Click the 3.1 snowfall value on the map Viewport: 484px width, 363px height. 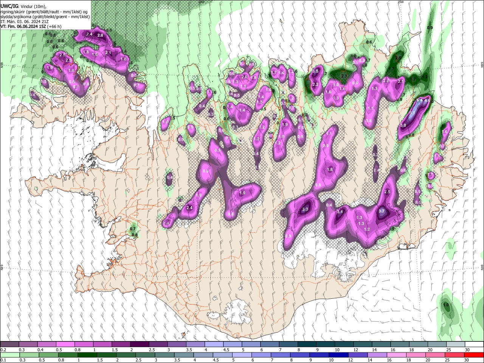(x=340, y=212)
